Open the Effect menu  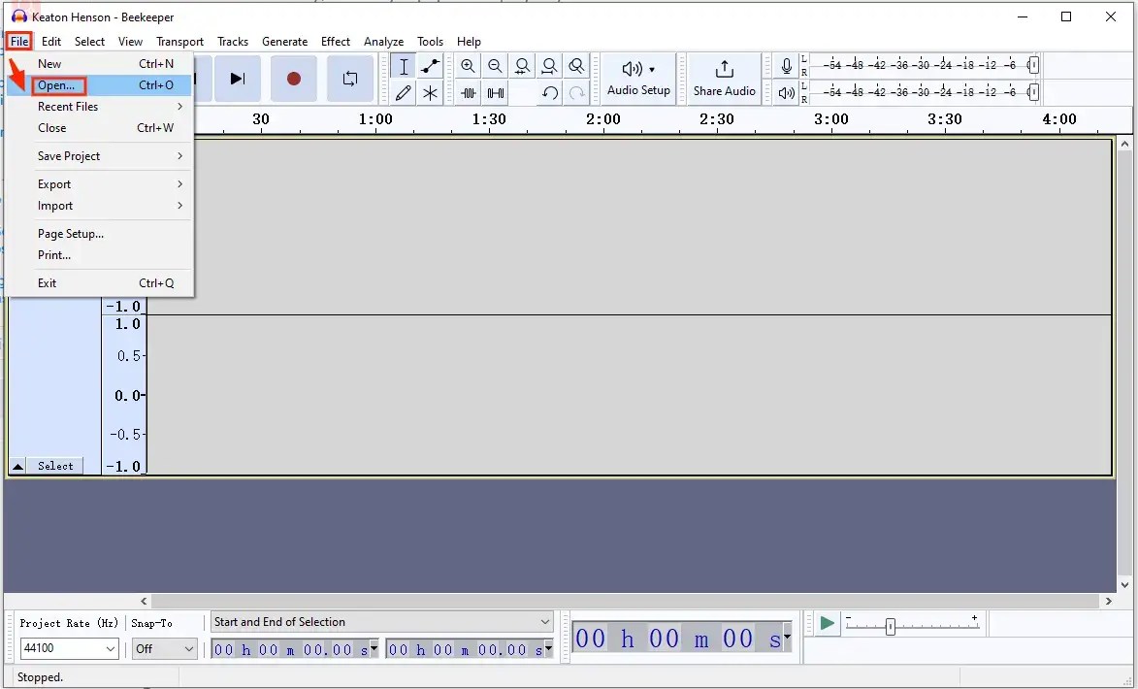pyautogui.click(x=335, y=41)
